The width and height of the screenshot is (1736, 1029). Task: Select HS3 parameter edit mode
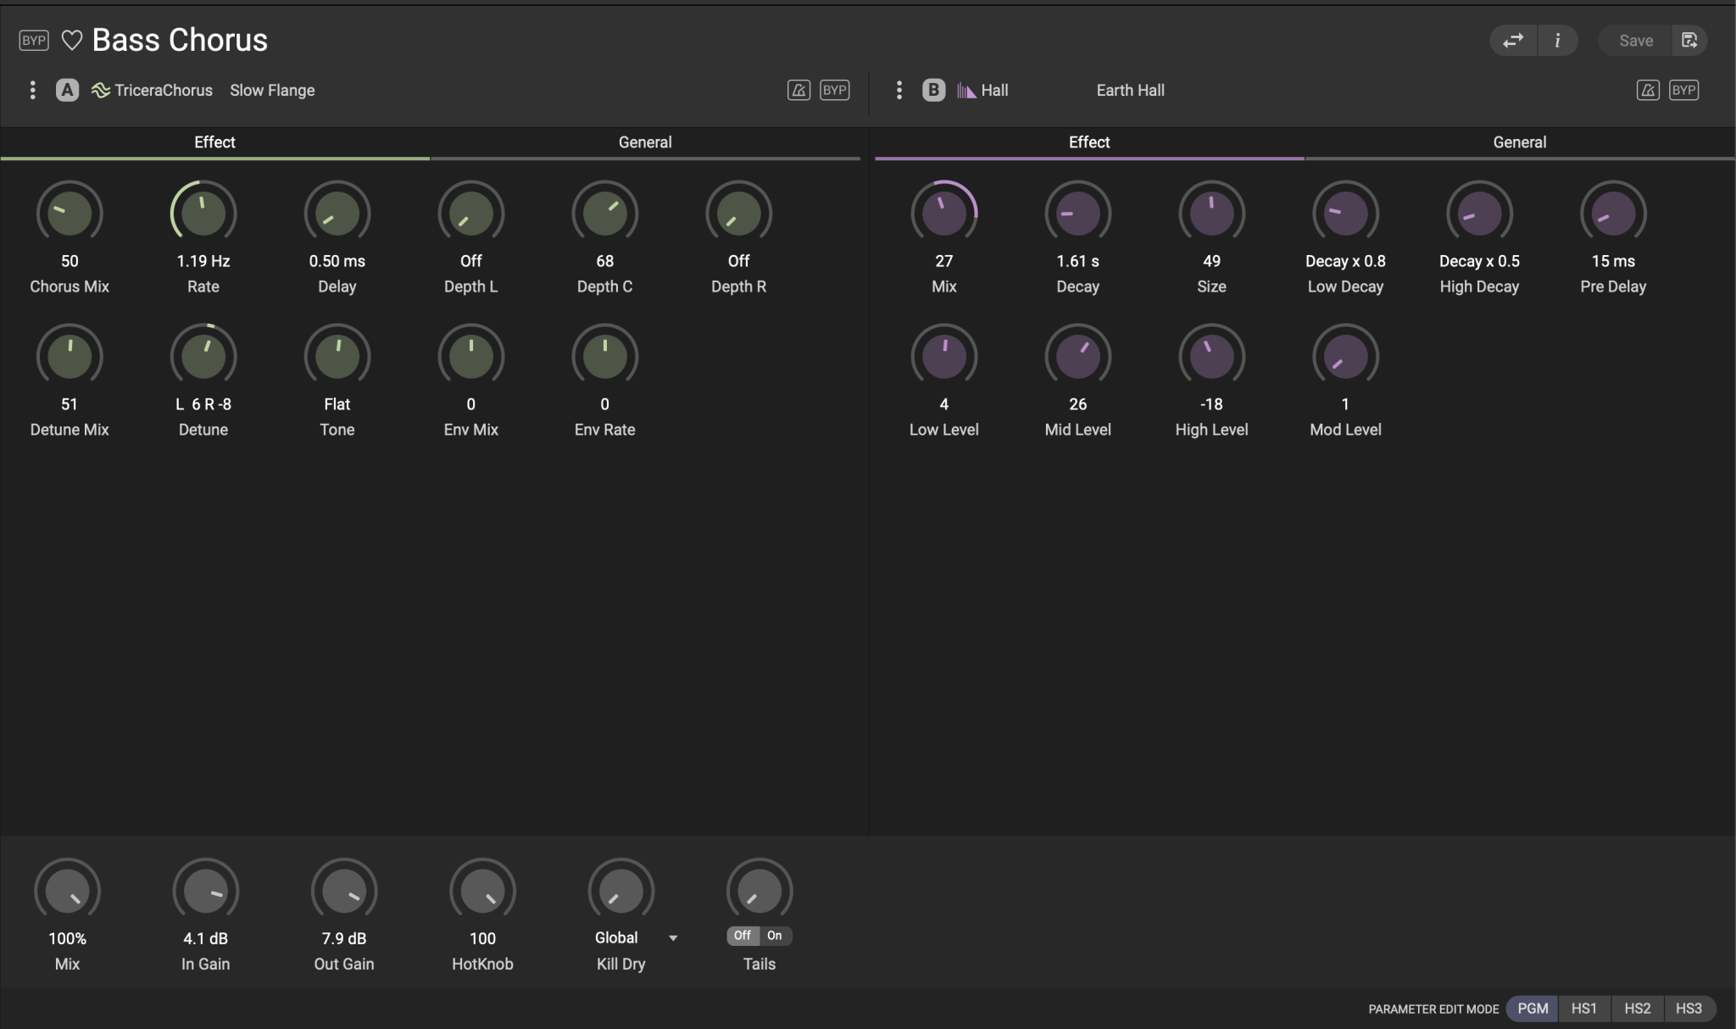[x=1689, y=1009]
